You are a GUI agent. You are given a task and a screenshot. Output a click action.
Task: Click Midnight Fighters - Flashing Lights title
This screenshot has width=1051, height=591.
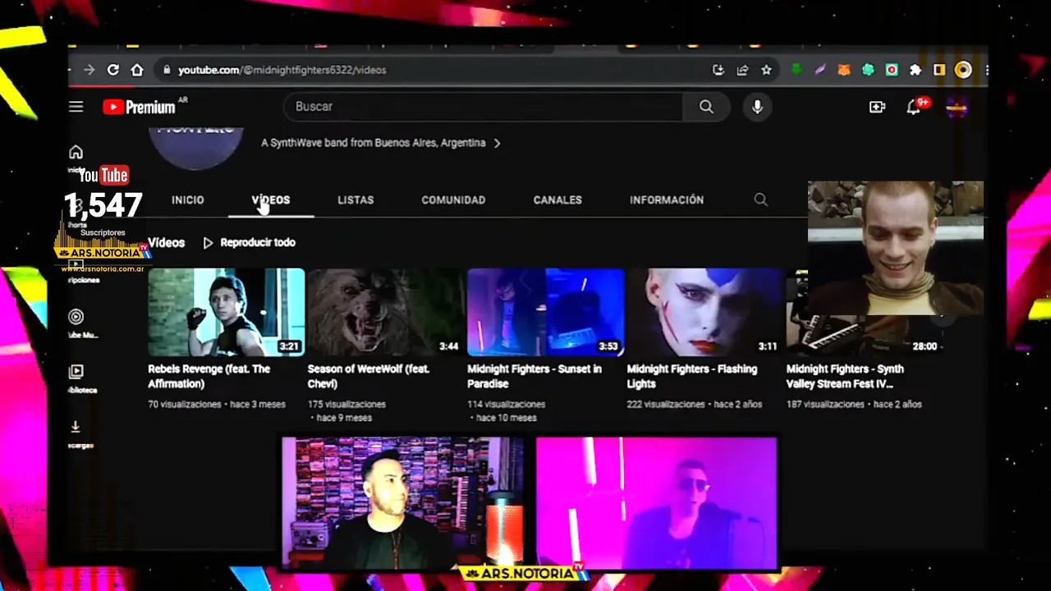pos(691,376)
